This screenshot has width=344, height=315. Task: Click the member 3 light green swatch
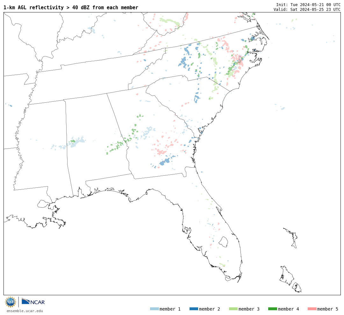pyautogui.click(x=233, y=309)
